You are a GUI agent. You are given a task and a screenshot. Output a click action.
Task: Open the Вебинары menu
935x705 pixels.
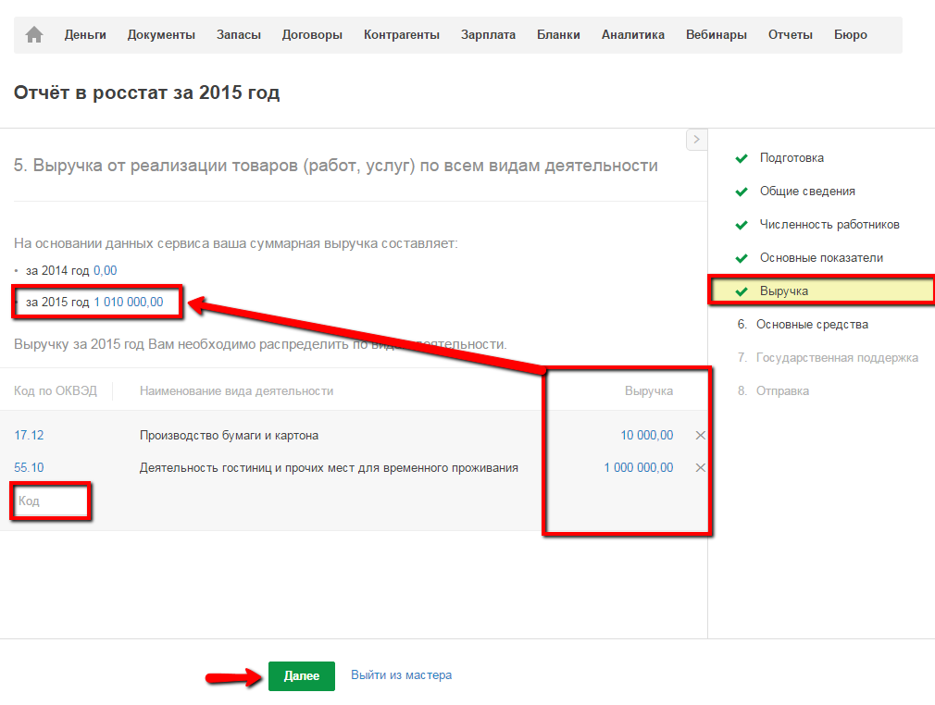pyautogui.click(x=717, y=35)
